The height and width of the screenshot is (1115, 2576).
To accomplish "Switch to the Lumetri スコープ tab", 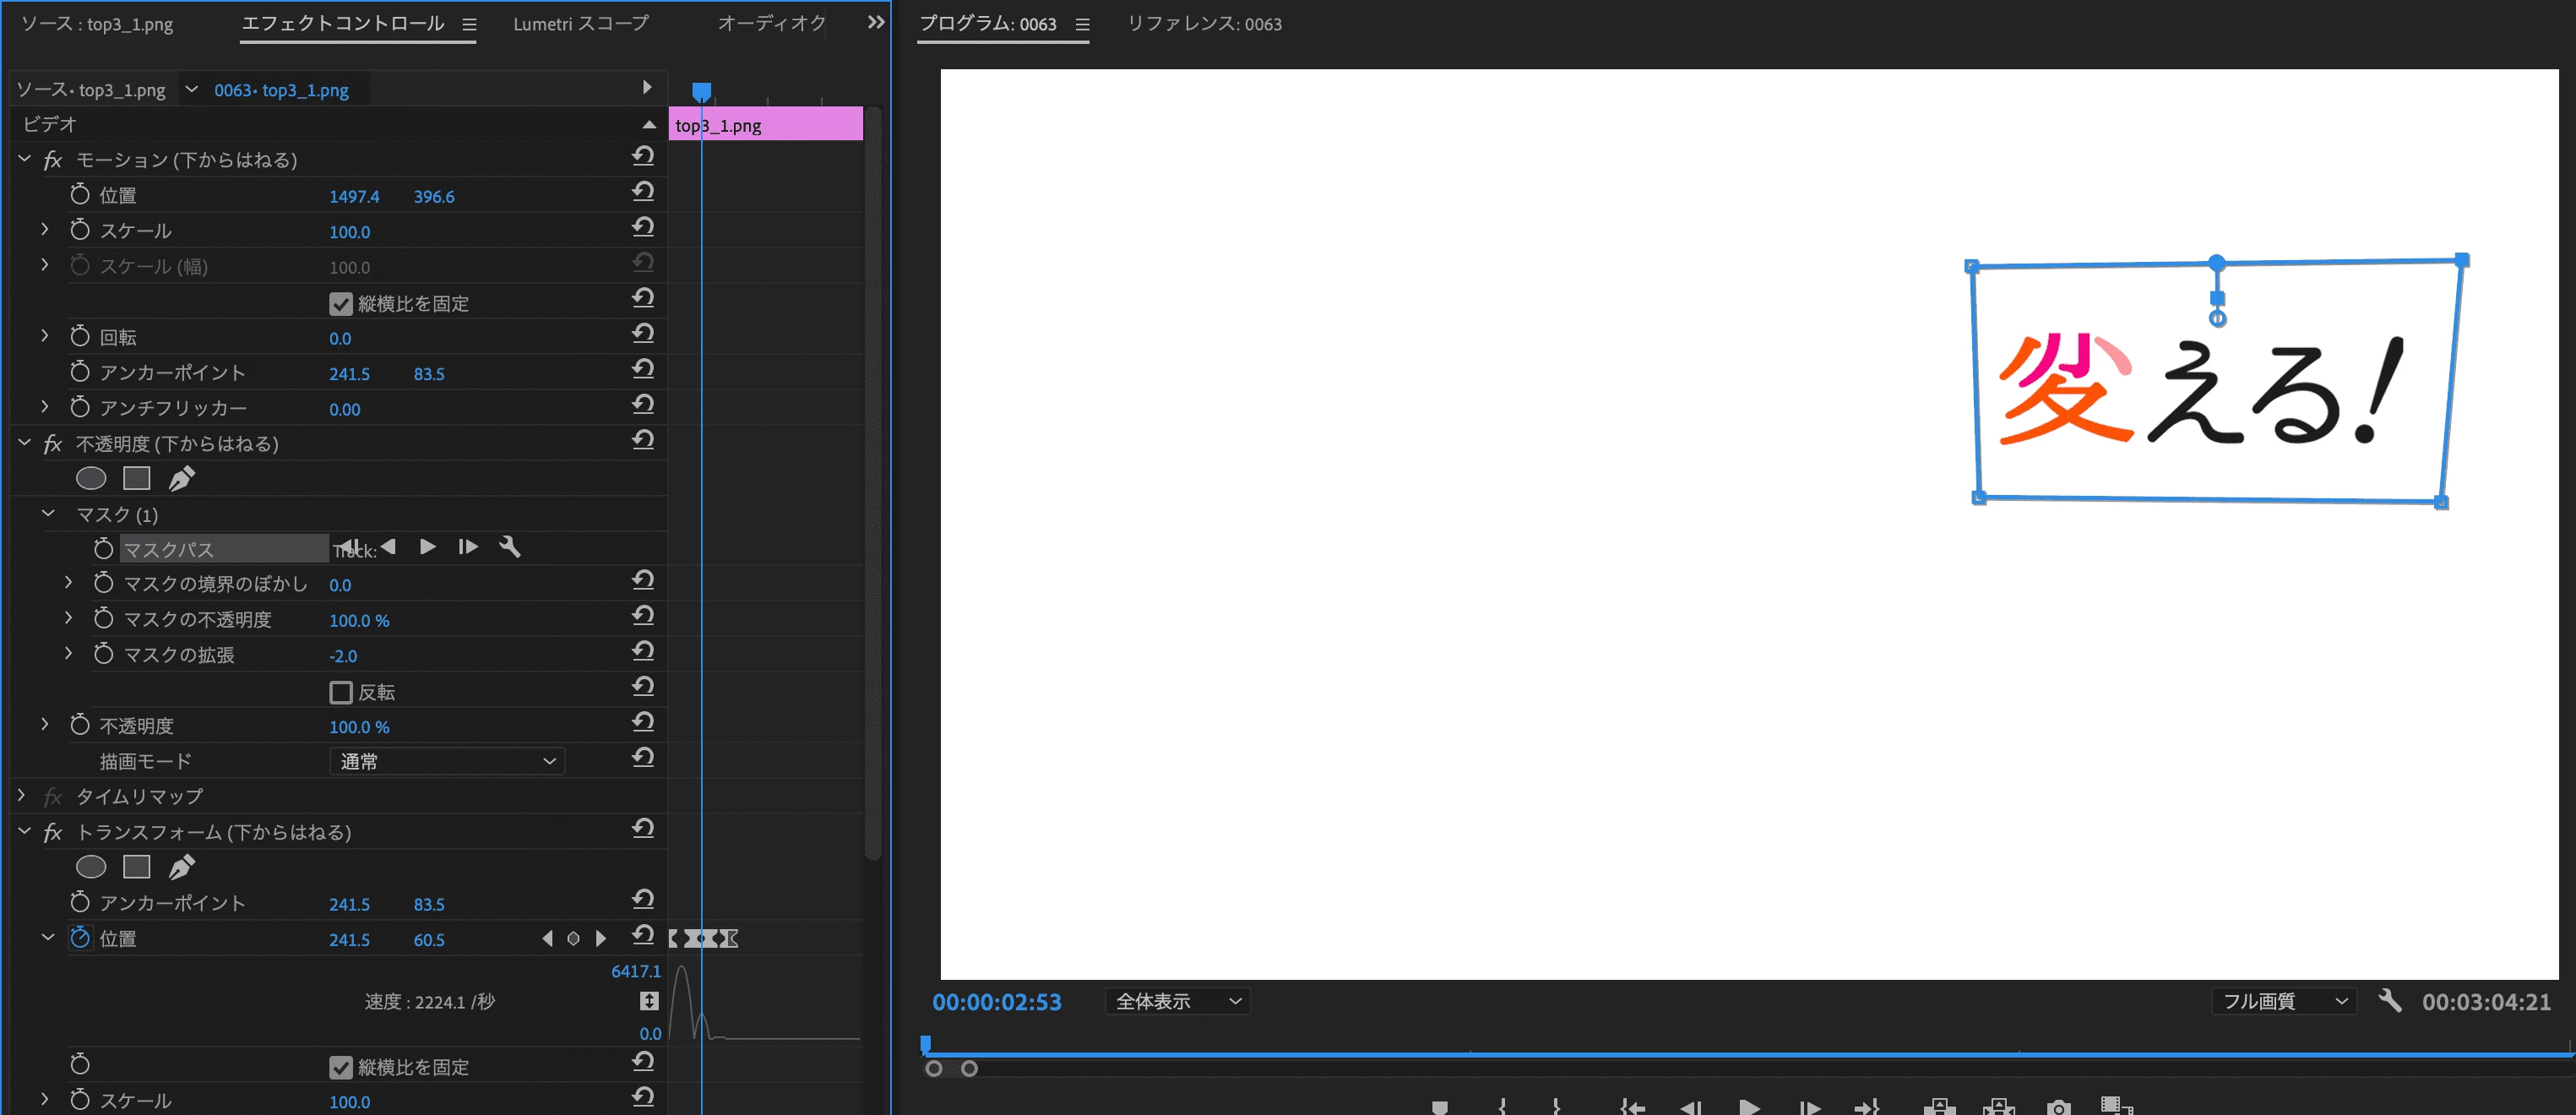I will pos(580,23).
